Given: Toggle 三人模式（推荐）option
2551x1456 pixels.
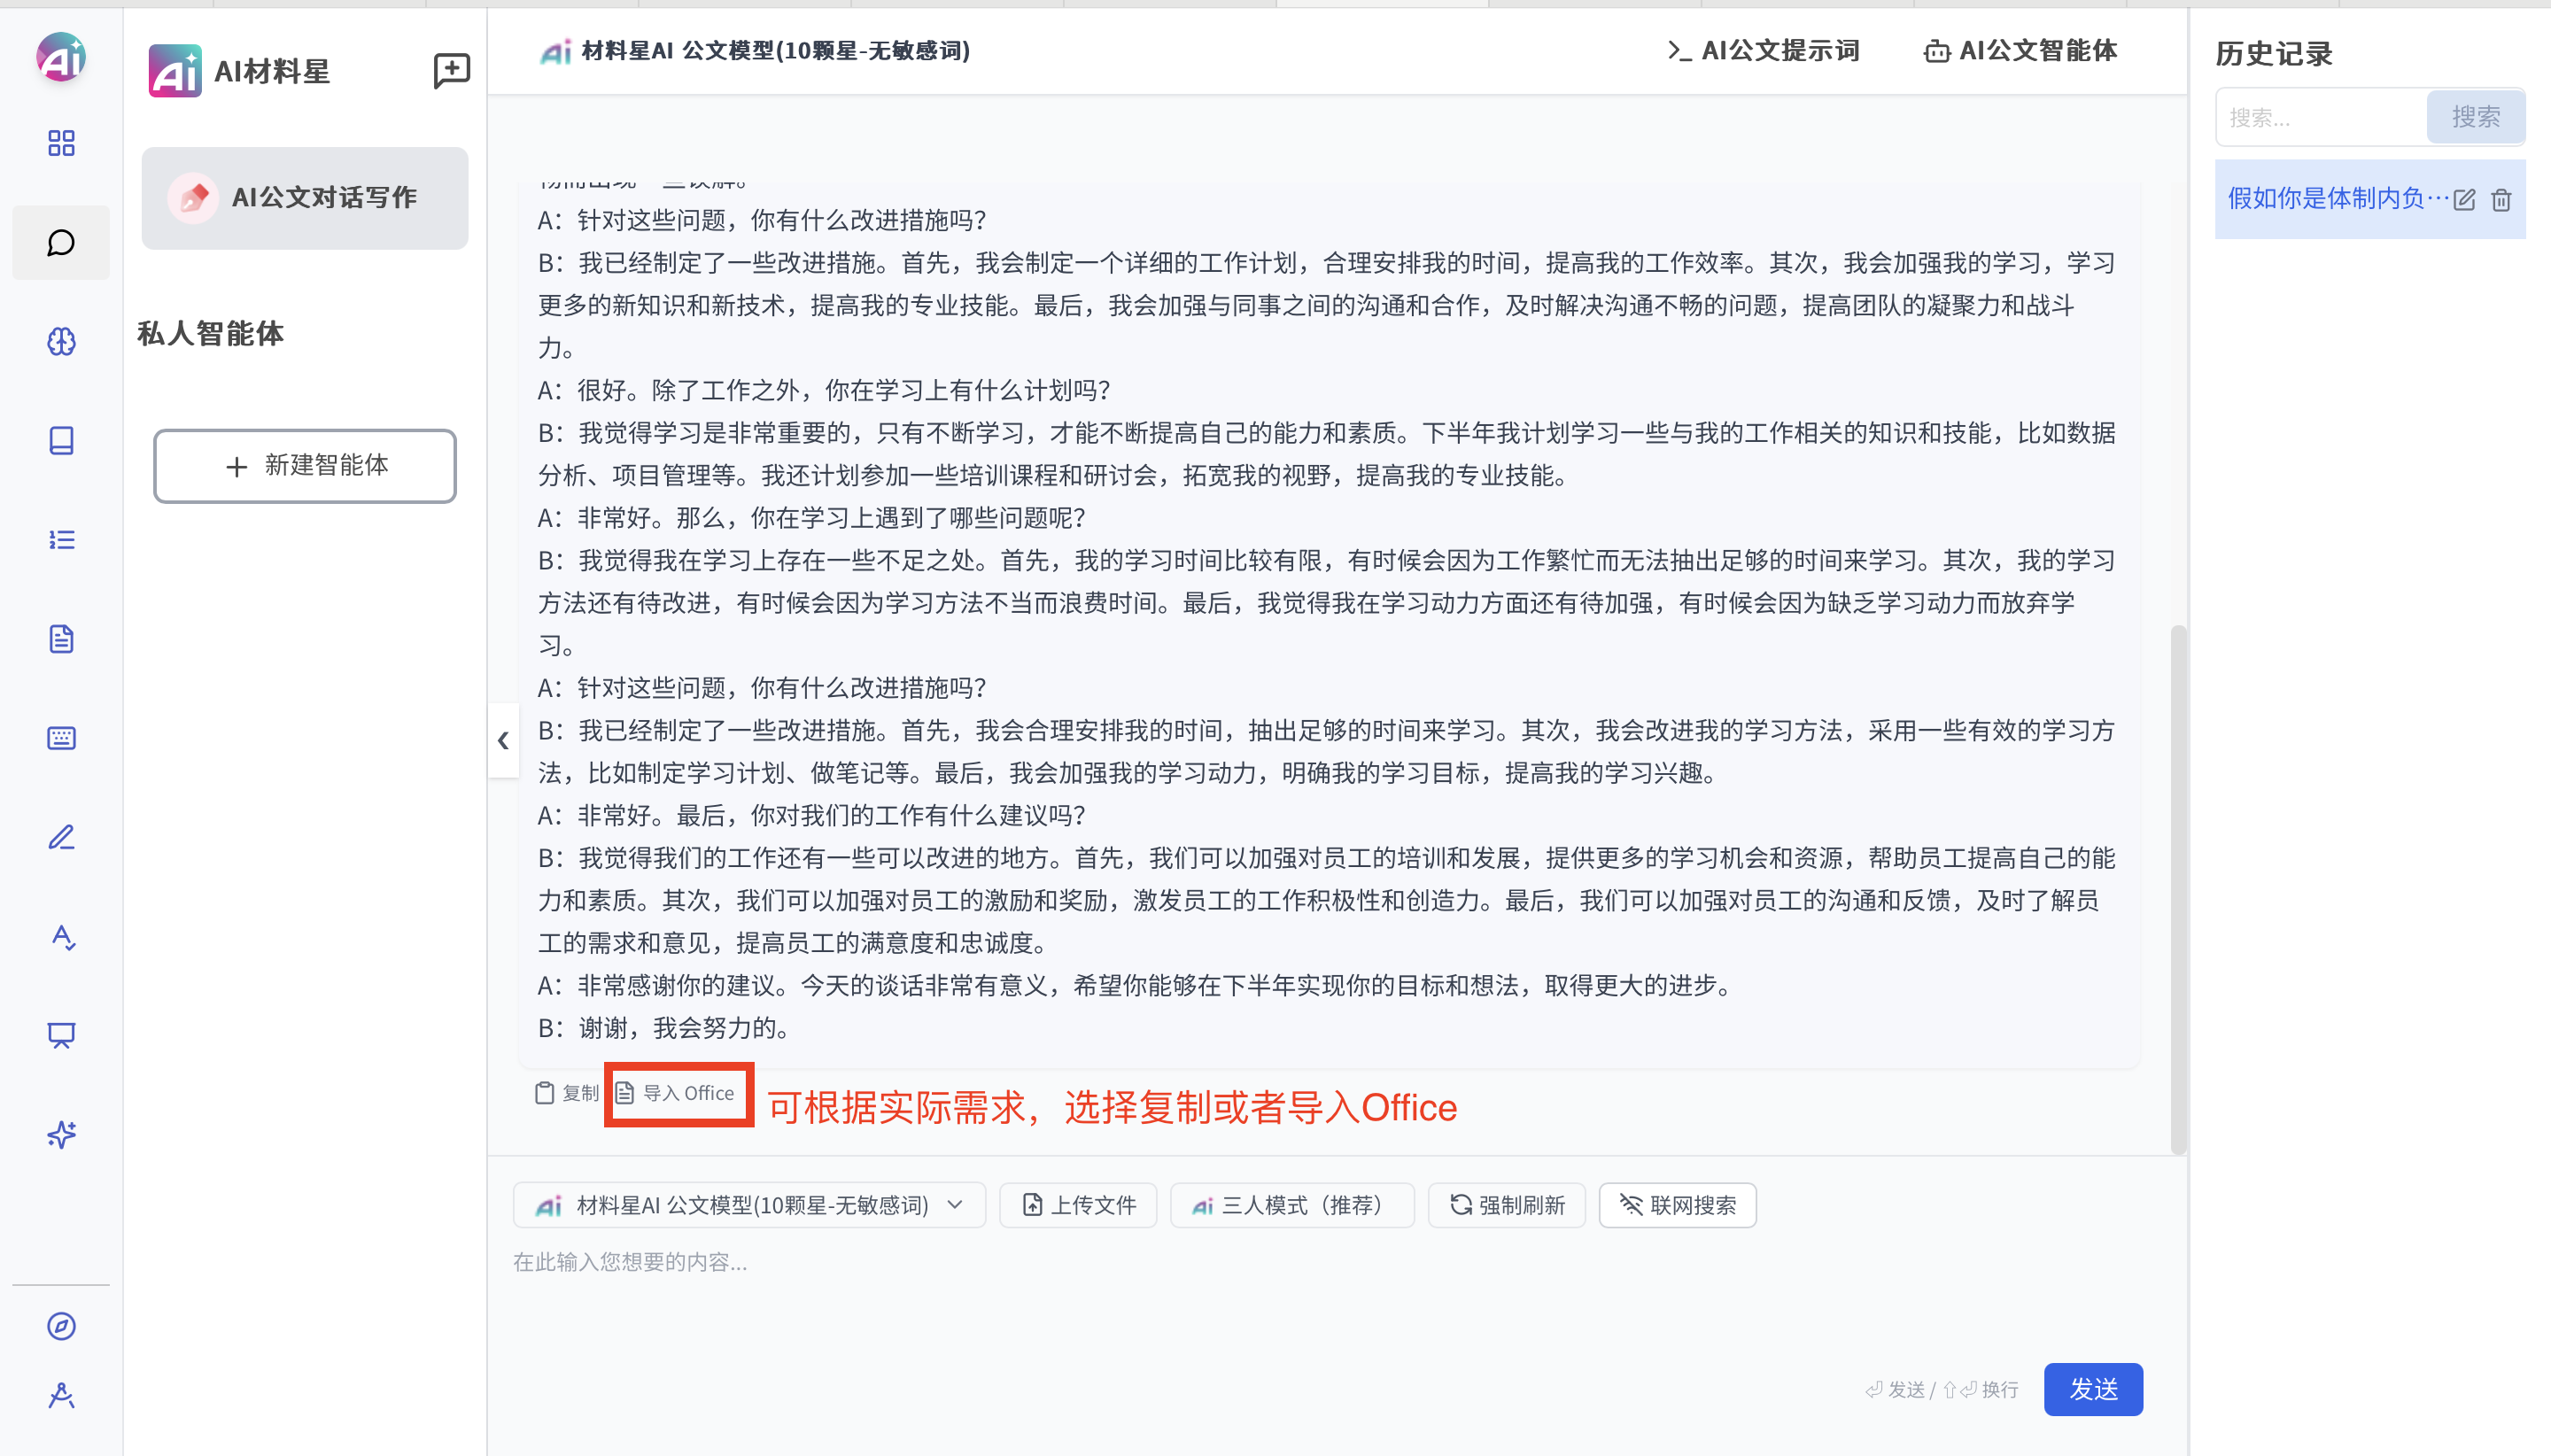Looking at the screenshot, I should tap(1291, 1205).
